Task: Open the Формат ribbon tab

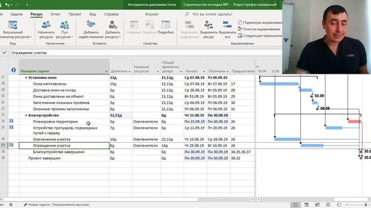Action: point(152,14)
